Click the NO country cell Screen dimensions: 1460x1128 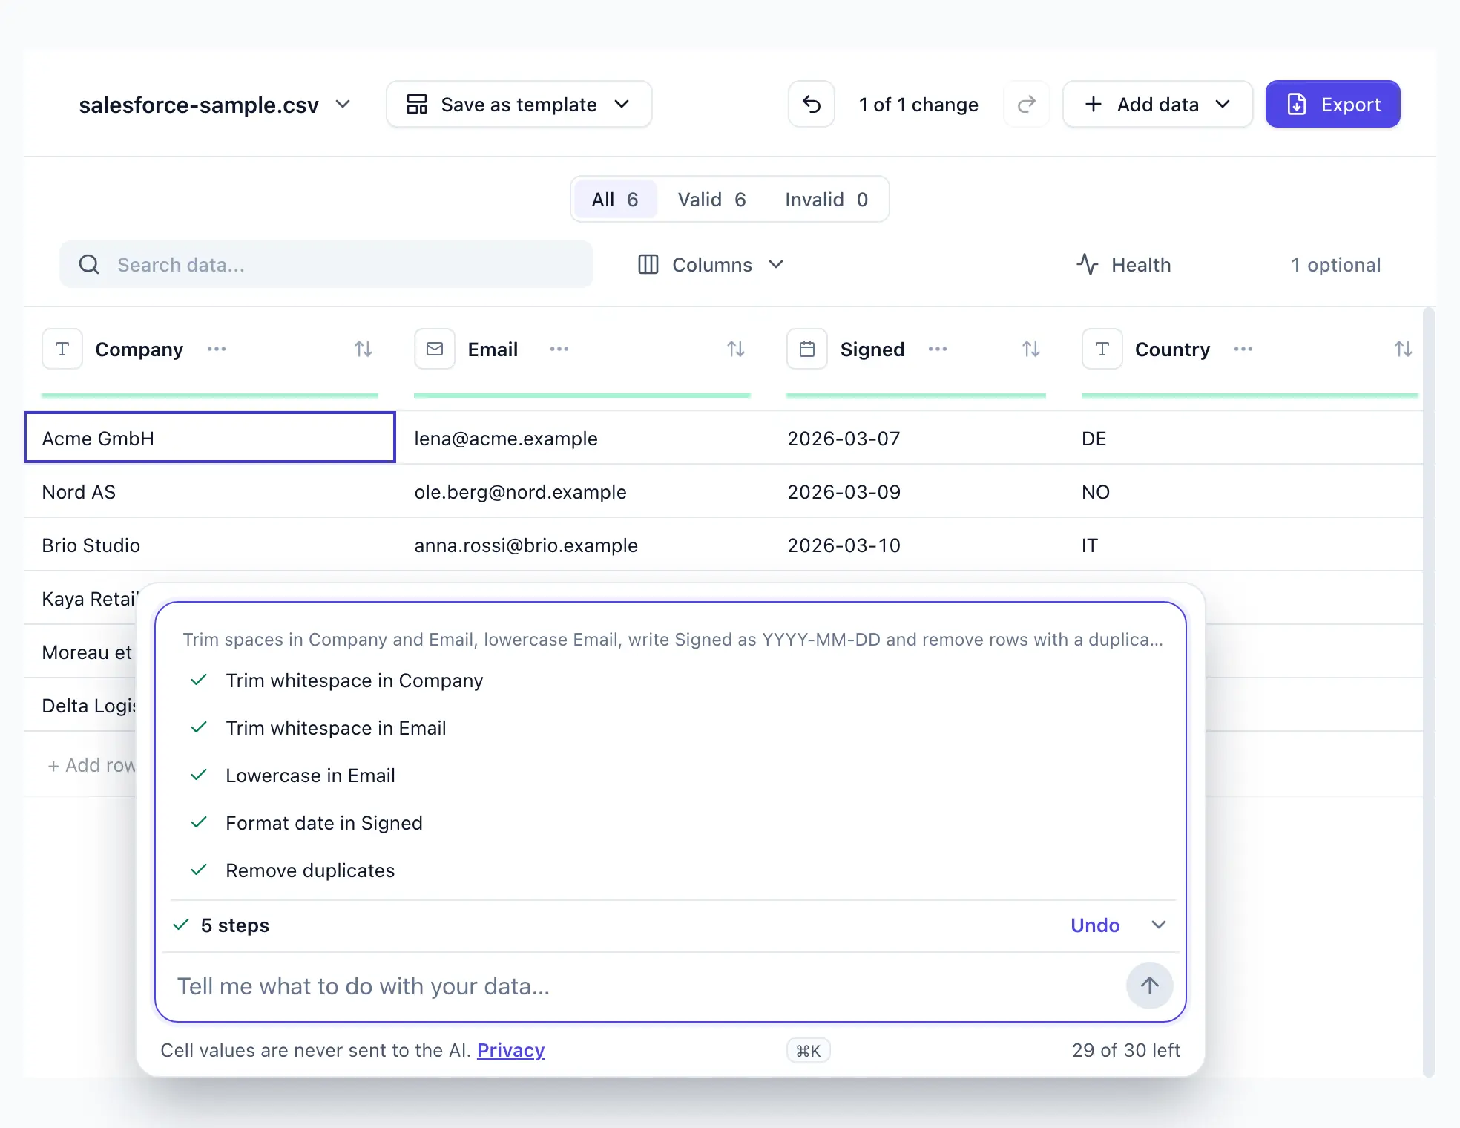(1243, 492)
